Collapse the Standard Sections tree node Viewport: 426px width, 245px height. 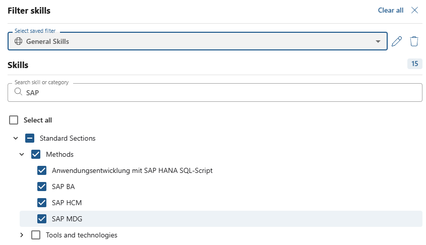(16, 138)
